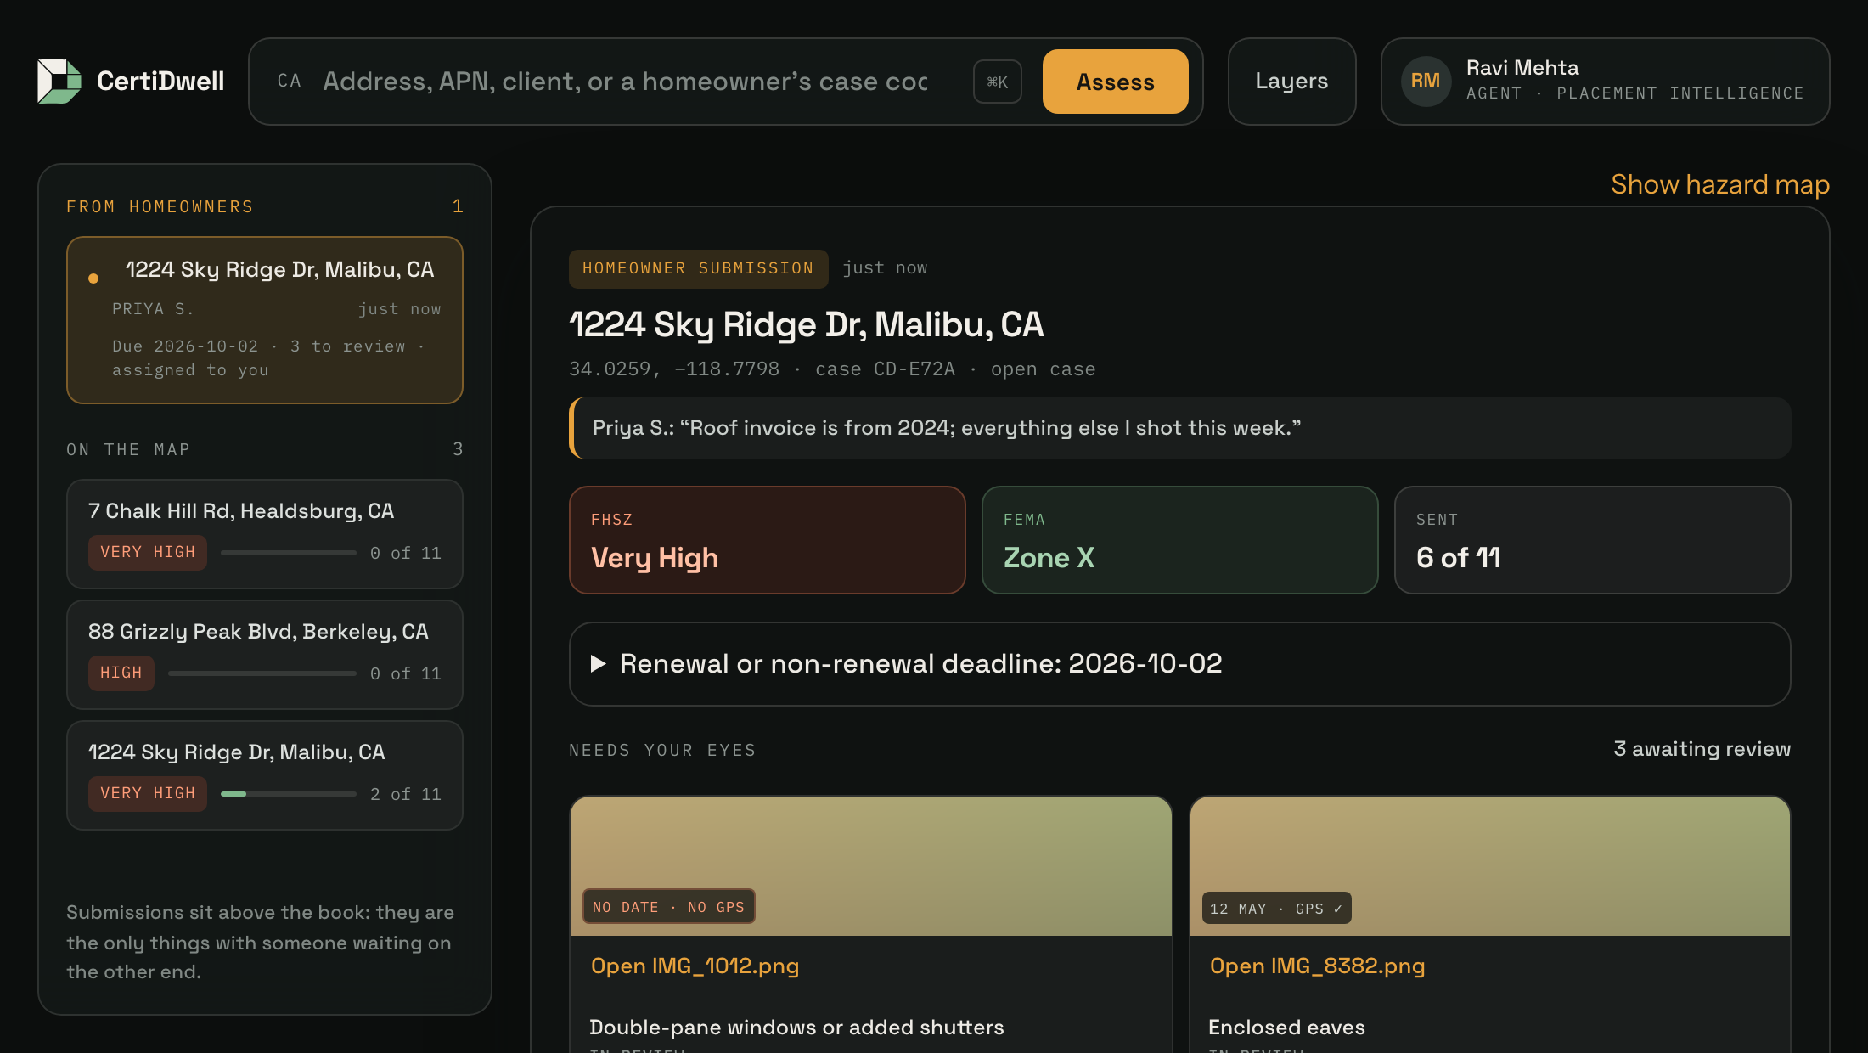Click the 12 MAY · GPS ✓ tag
The width and height of the screenshot is (1868, 1053).
point(1276,909)
